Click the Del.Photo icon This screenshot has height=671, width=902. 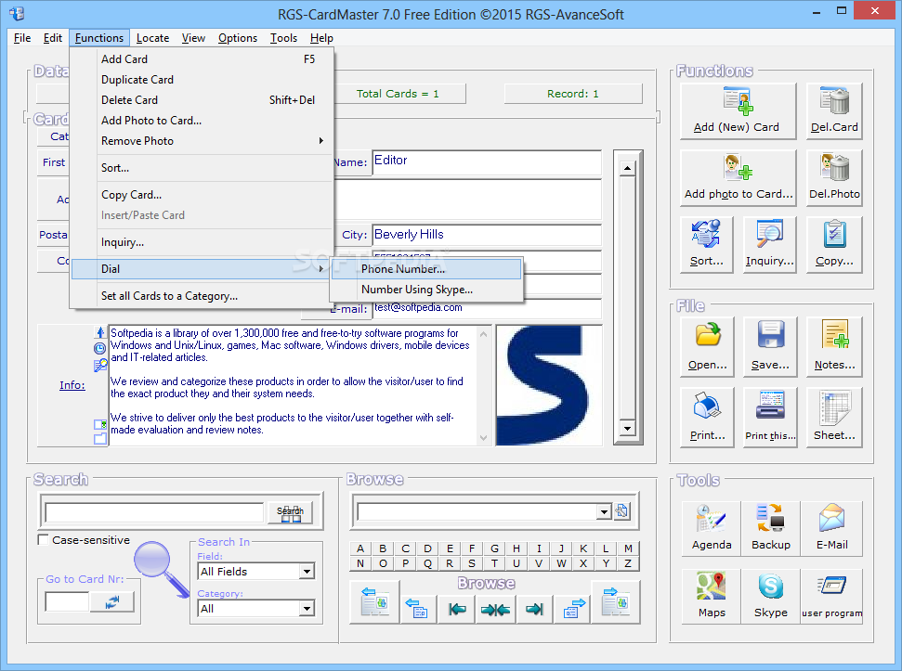[x=834, y=177]
